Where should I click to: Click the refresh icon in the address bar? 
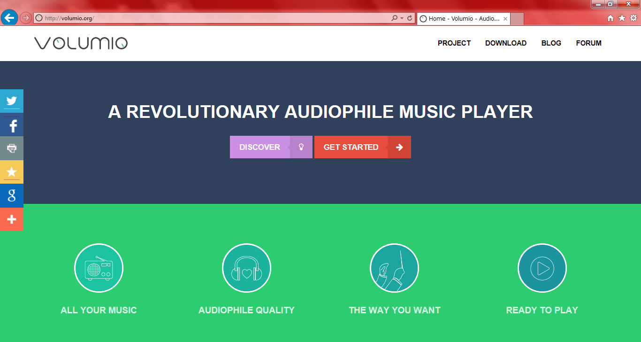click(410, 18)
